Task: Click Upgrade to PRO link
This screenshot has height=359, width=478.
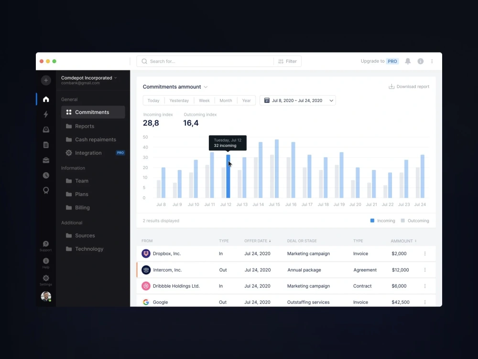Action: pyautogui.click(x=380, y=61)
